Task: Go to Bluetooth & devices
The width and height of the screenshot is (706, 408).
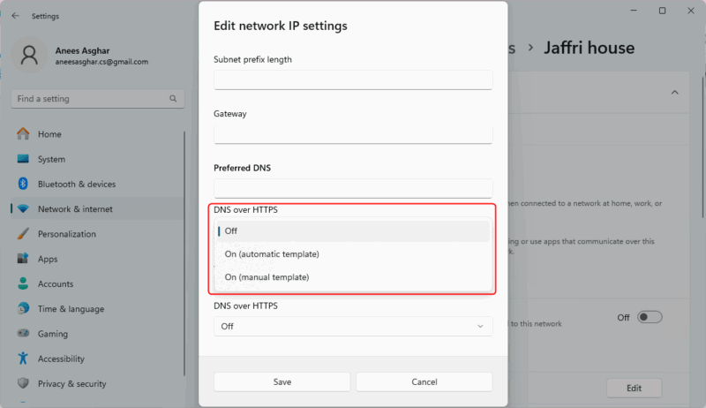Action: coord(77,185)
